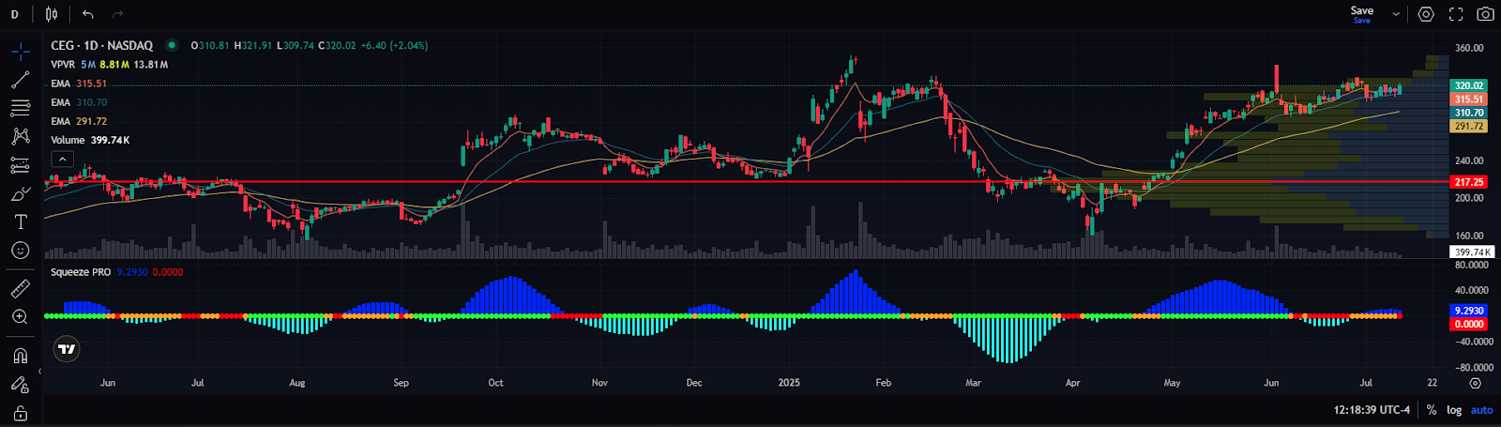The height and width of the screenshot is (427, 1501).
Task: Open the chart patterns tool
Action: 20,136
